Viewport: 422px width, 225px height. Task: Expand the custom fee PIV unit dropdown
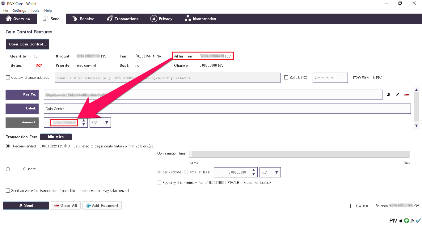pyautogui.click(x=270, y=172)
